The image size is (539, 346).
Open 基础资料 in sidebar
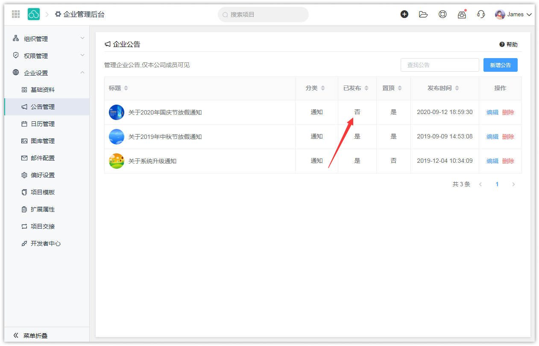47,90
